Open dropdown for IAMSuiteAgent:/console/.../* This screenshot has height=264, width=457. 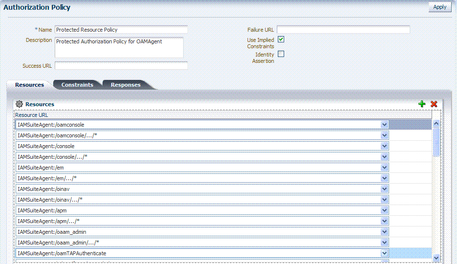(x=384, y=157)
